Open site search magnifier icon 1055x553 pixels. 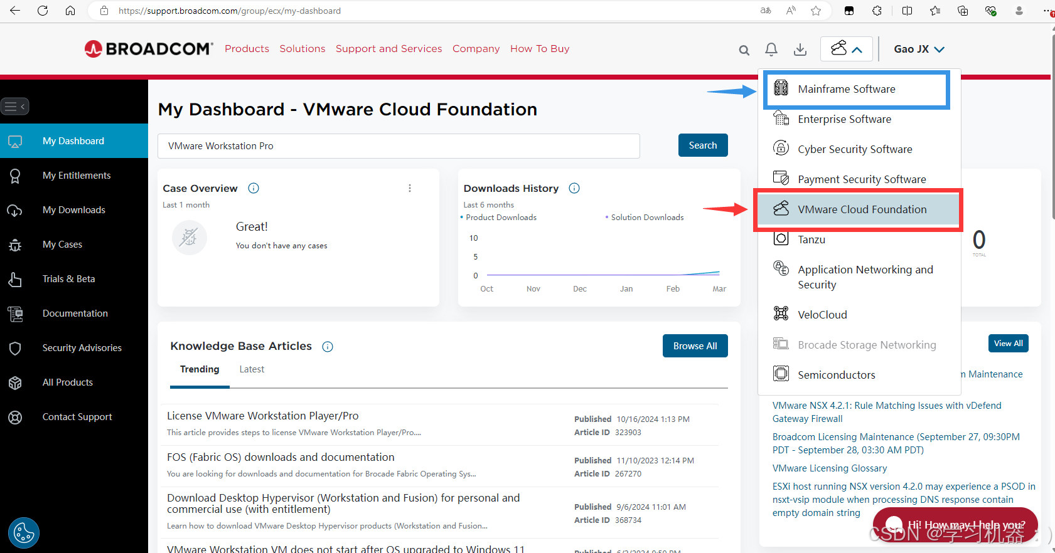[744, 50]
